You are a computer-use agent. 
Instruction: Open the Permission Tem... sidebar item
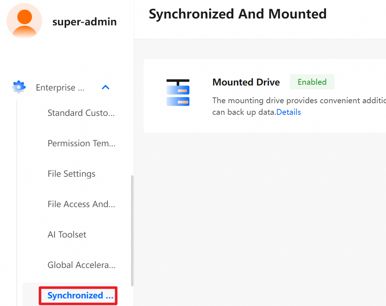[x=81, y=143]
